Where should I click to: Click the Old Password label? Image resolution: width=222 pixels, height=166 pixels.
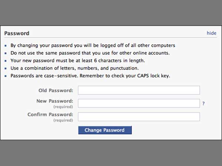56,90
